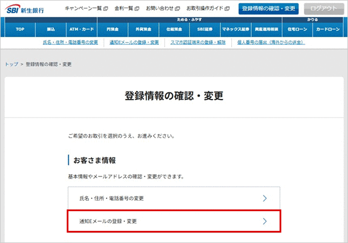
Task: Click the ログアウト button
Action: [324, 9]
